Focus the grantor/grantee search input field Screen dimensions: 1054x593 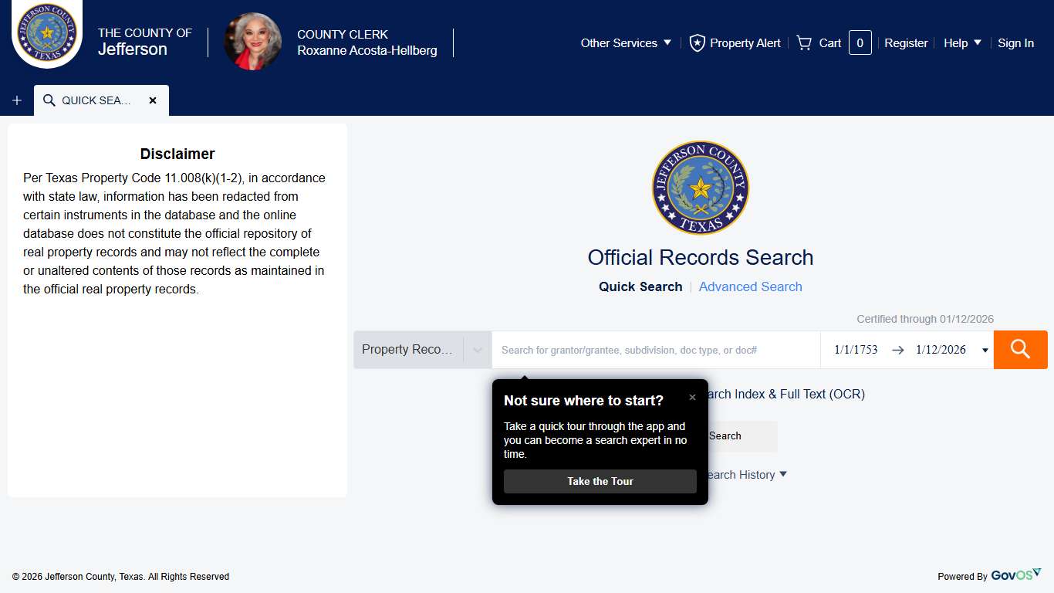click(x=656, y=350)
